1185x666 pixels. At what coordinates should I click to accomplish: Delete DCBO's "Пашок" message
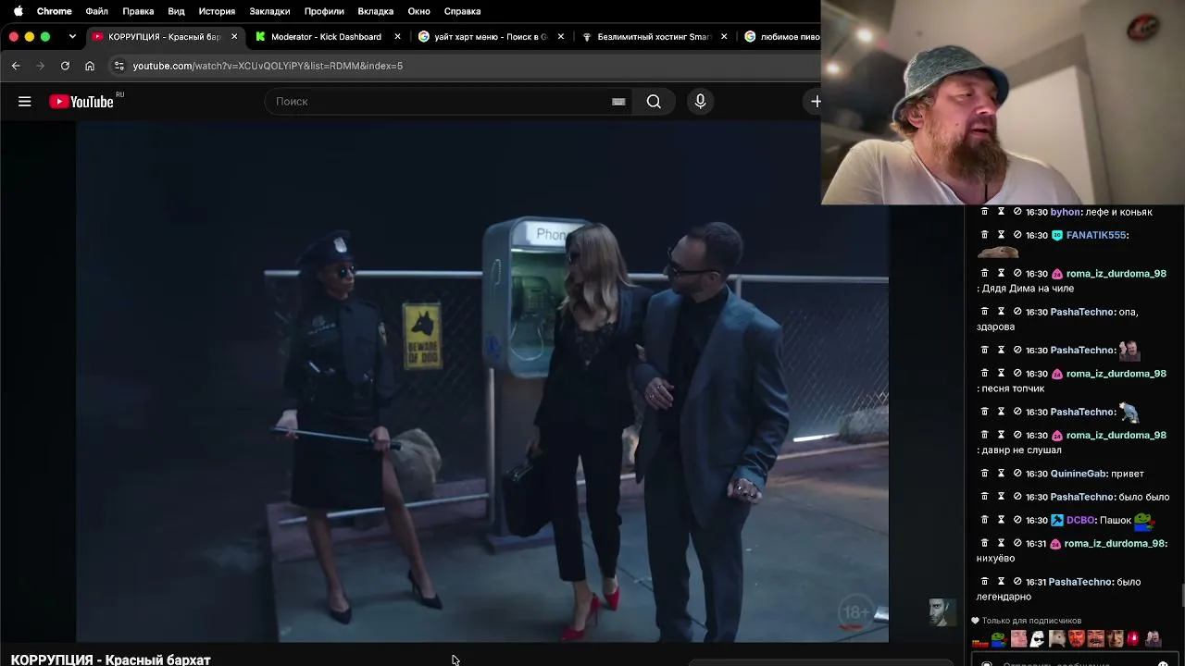tap(985, 520)
